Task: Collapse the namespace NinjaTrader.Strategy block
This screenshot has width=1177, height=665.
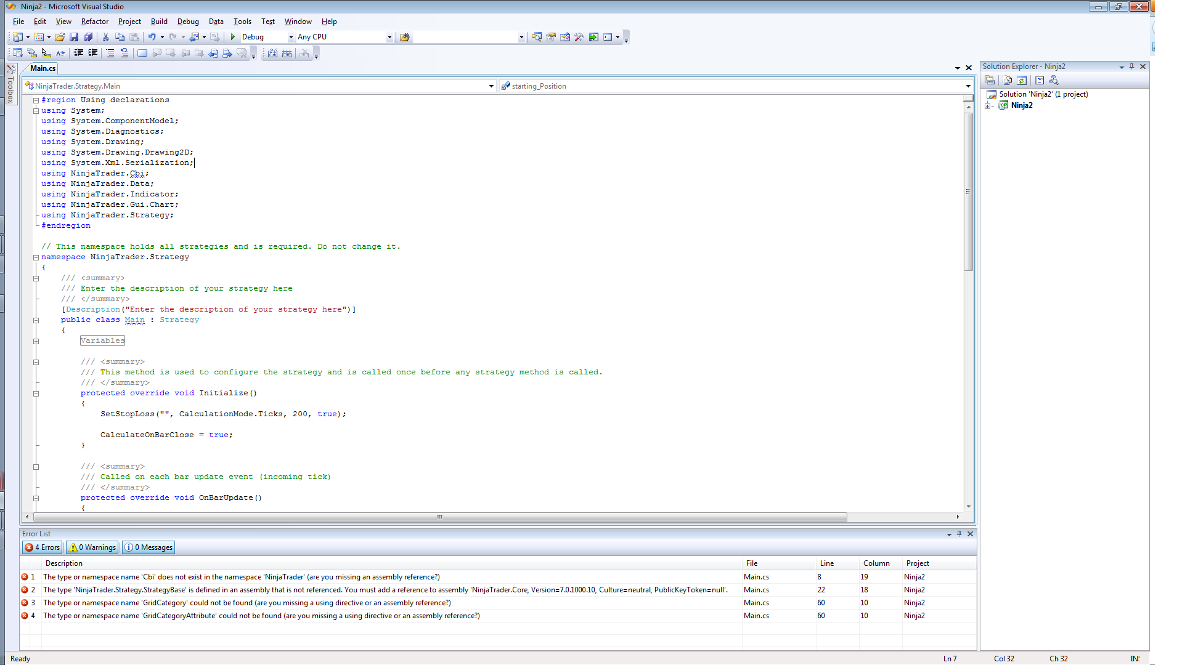Action: click(x=36, y=257)
